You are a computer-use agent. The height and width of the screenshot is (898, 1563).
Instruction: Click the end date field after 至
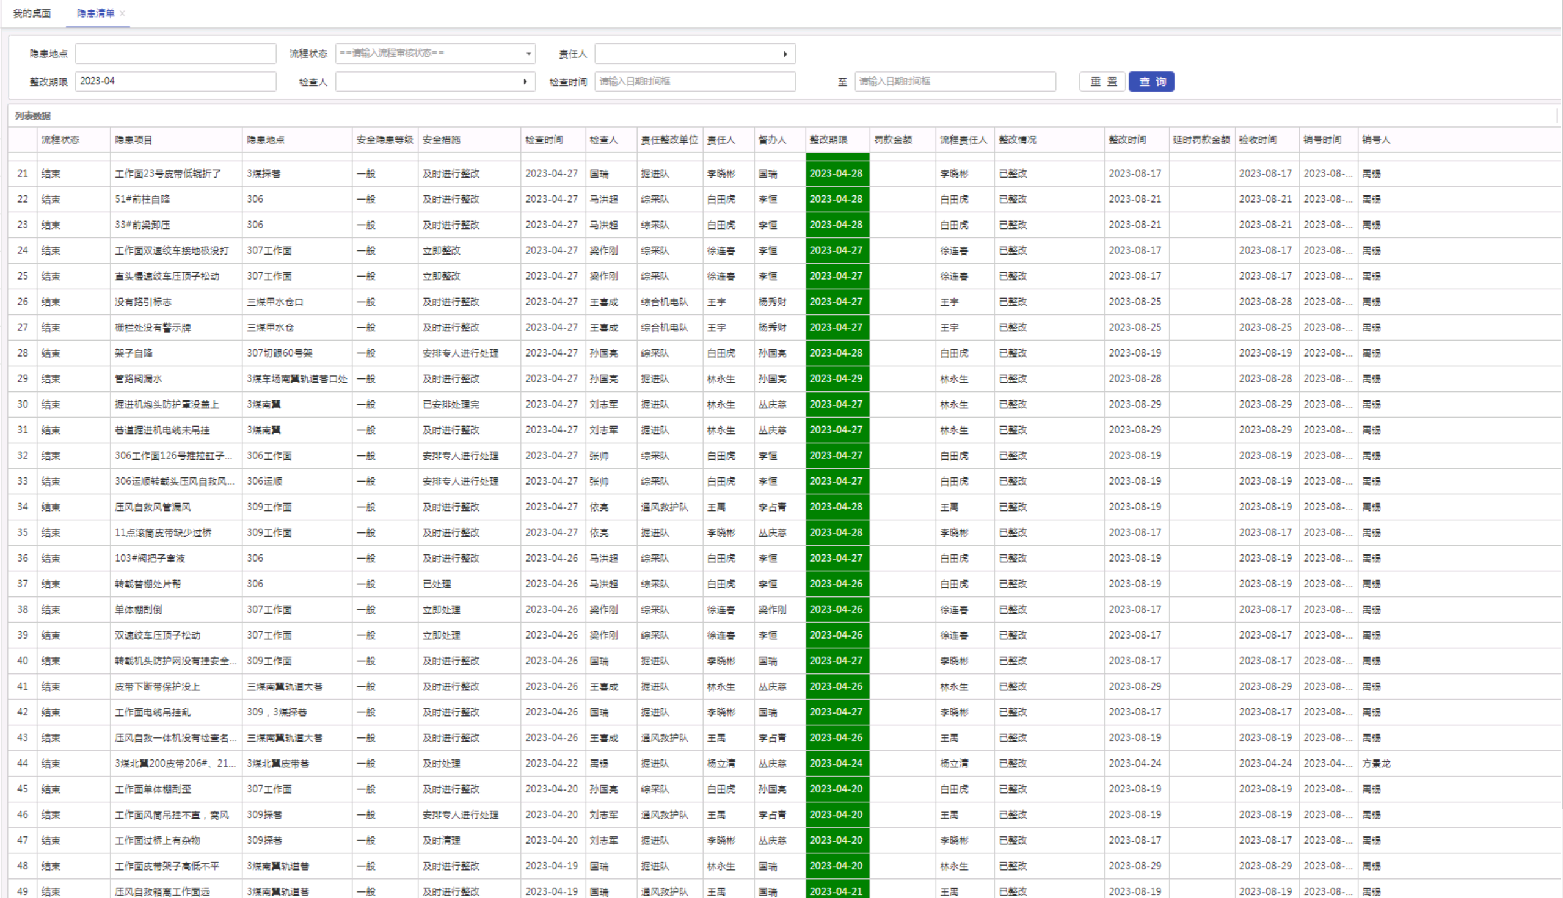(955, 81)
